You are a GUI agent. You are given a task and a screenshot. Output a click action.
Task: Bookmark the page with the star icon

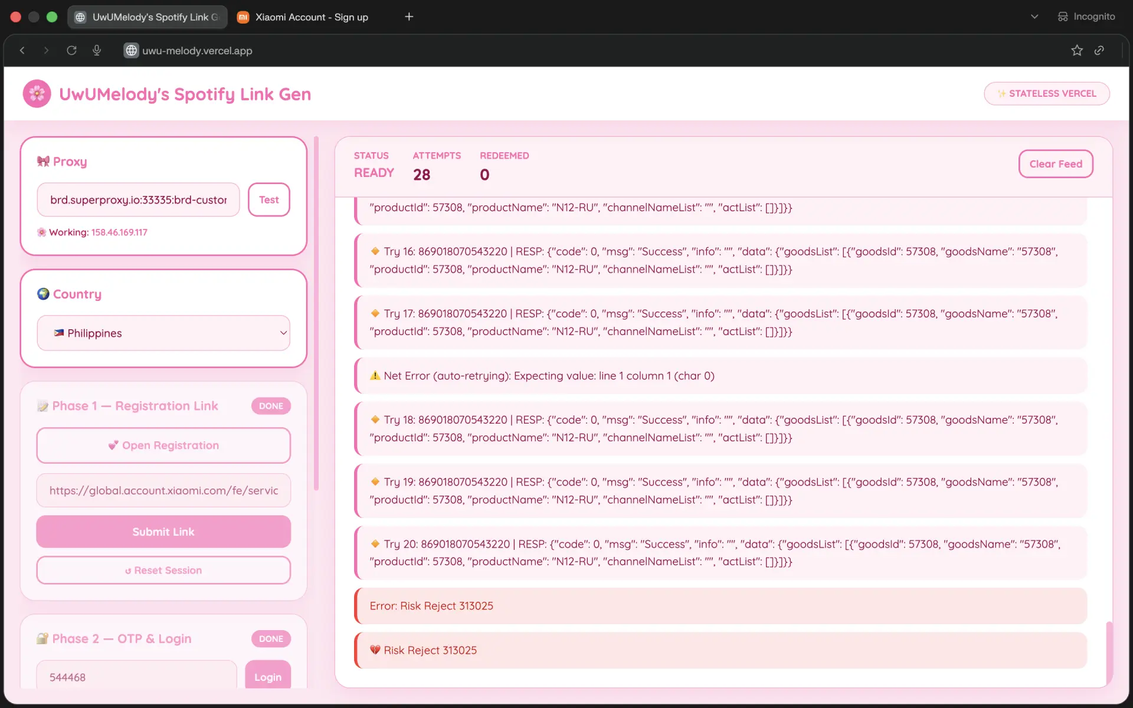coord(1077,51)
